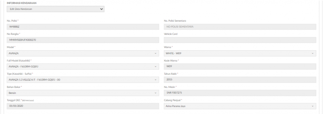This screenshot has height=114, width=323.
Task: Select the Tanggal DEC date field
Action: point(83,106)
